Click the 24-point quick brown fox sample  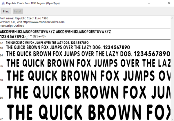coord(88,54)
